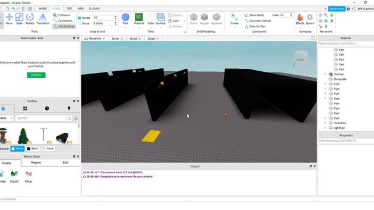Collapse the lightPad item in Explorer
374x210 pixels.
[325, 128]
